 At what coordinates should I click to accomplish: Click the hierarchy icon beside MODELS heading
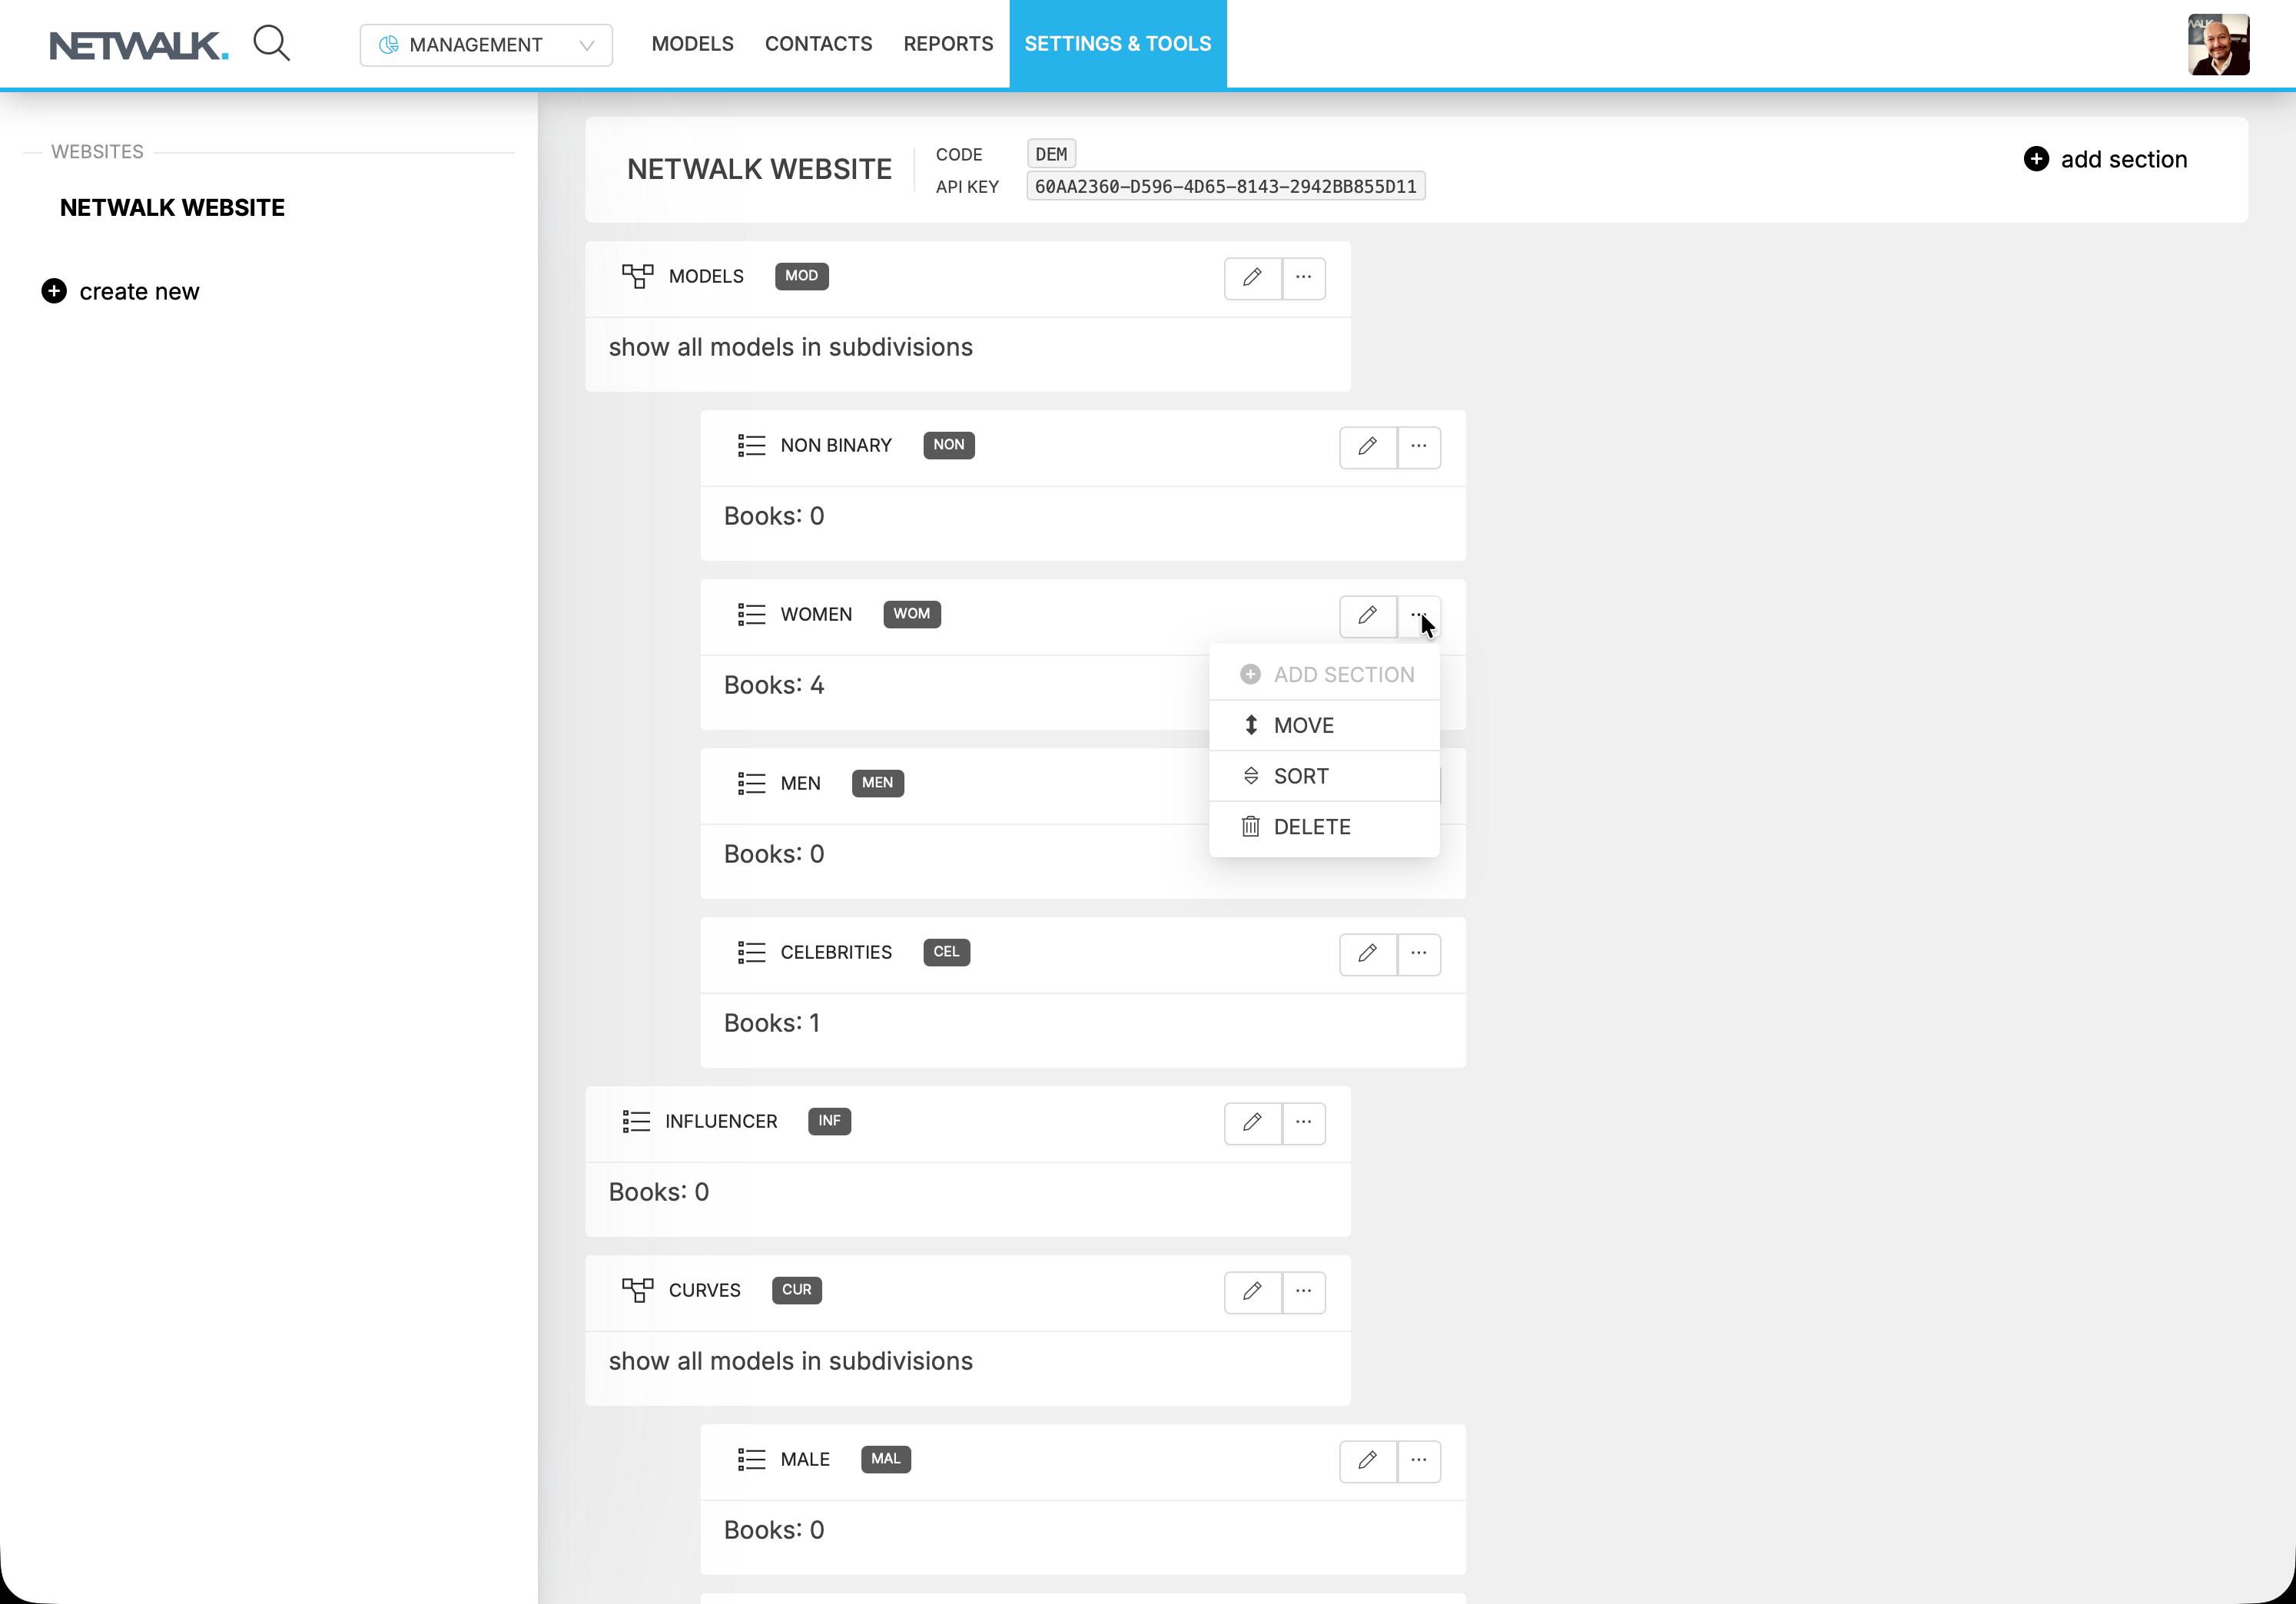[x=638, y=276]
